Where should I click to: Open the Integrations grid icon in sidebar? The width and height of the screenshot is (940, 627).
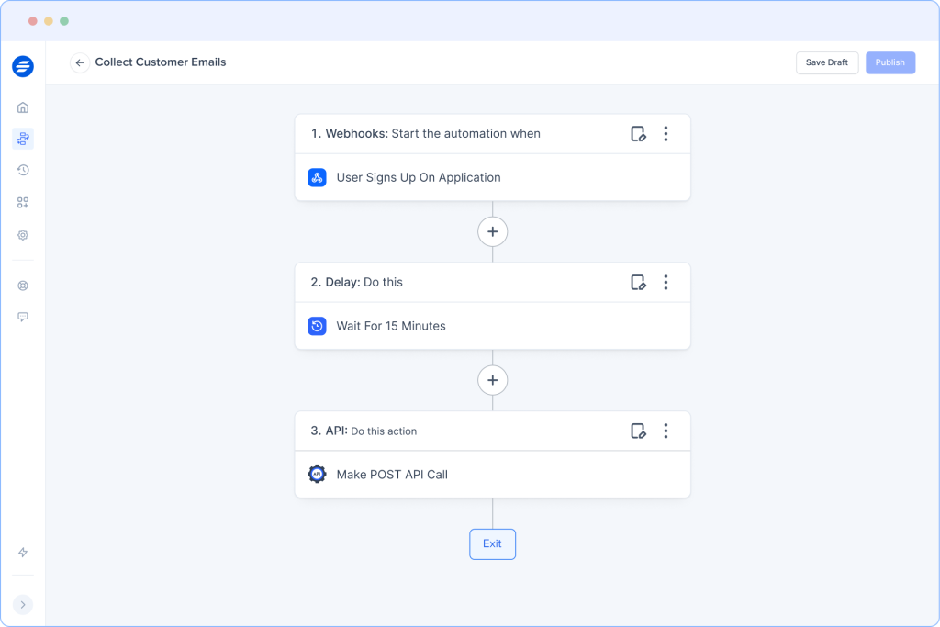pos(22,202)
